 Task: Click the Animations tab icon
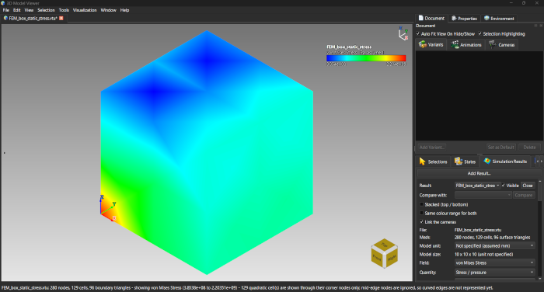(455, 44)
